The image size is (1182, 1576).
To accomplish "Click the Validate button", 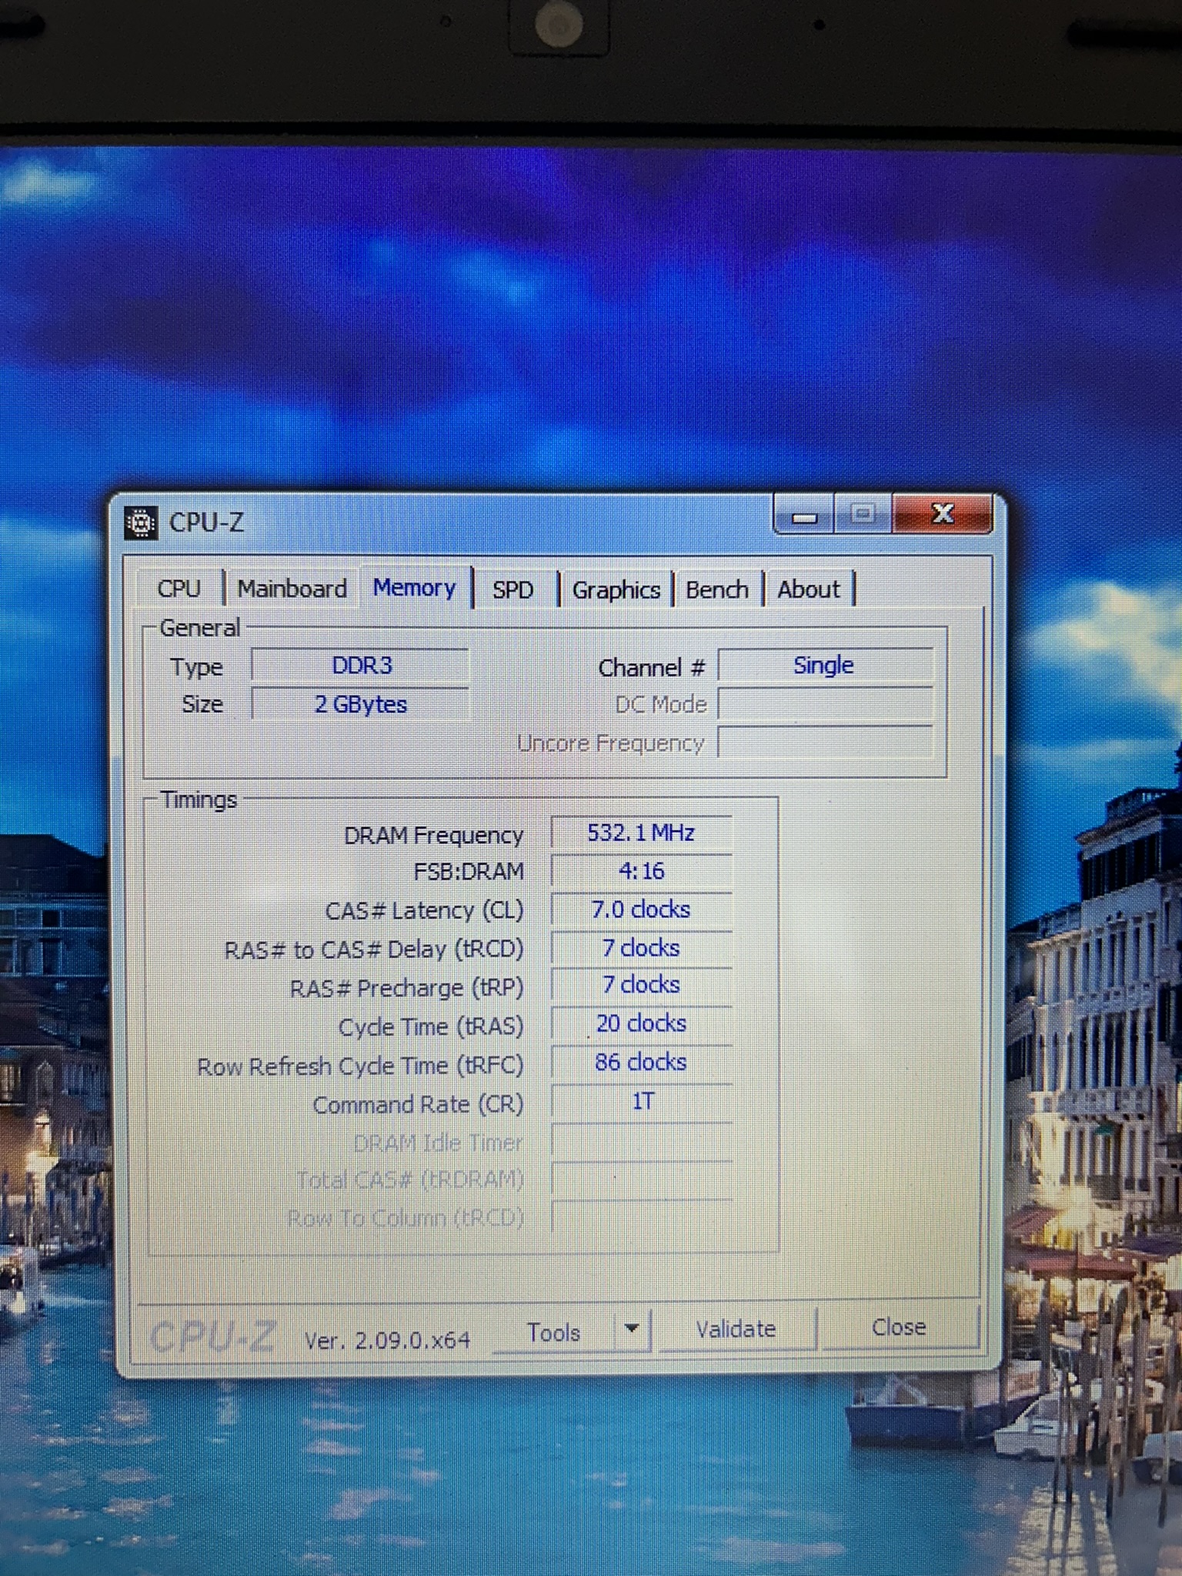I will click(736, 1329).
